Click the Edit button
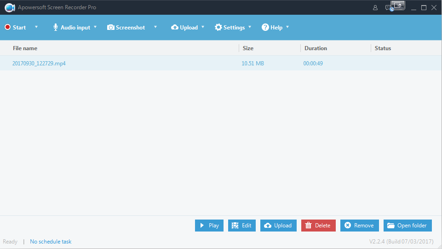Viewport: 442px width, 249px height. click(242, 226)
